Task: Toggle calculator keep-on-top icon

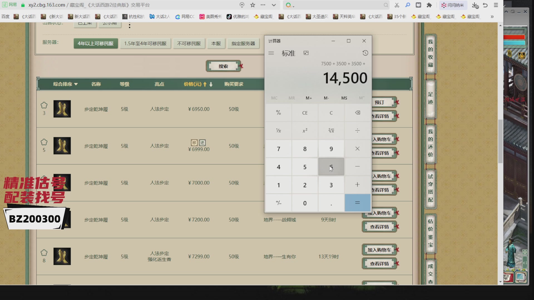Action: coord(306,53)
